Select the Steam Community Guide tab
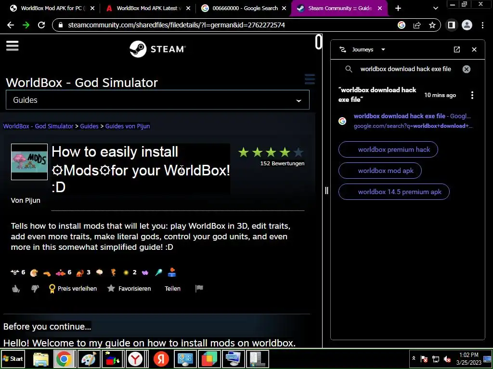493x369 pixels. [x=339, y=8]
